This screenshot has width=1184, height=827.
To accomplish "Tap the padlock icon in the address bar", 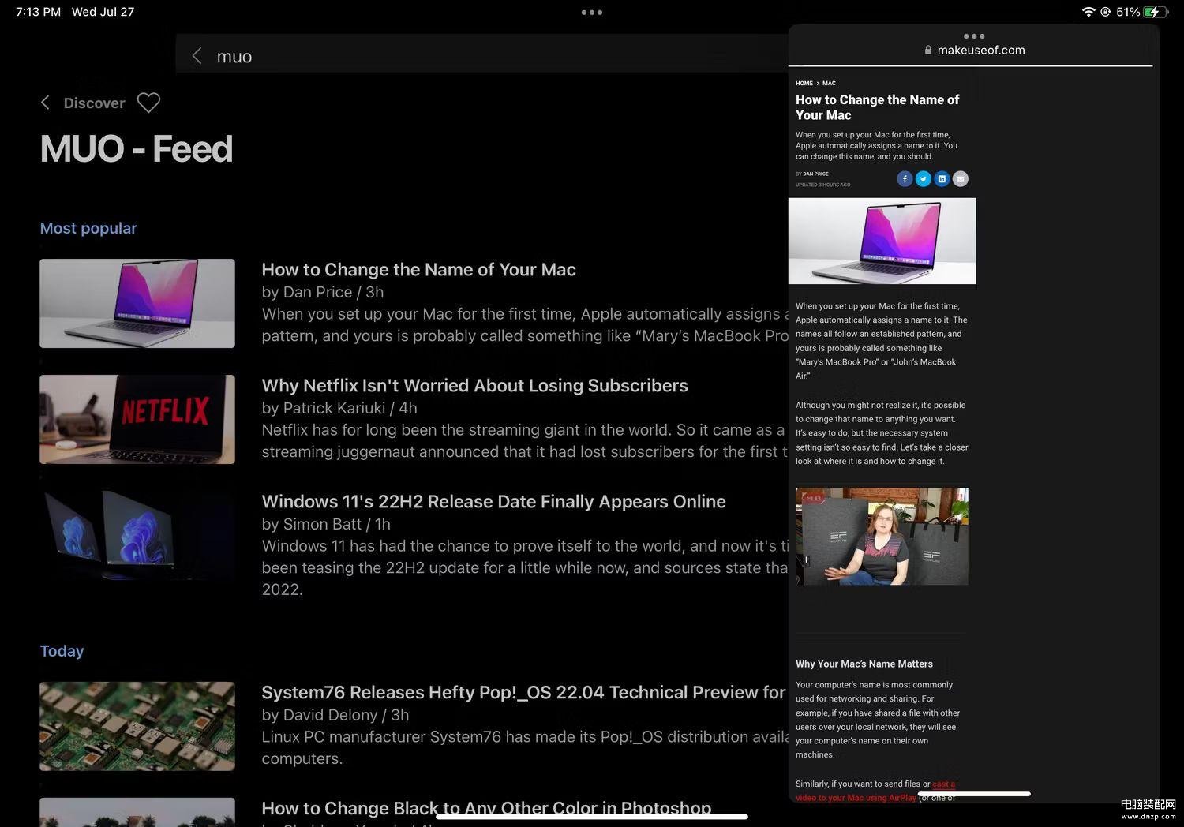I will (x=928, y=50).
